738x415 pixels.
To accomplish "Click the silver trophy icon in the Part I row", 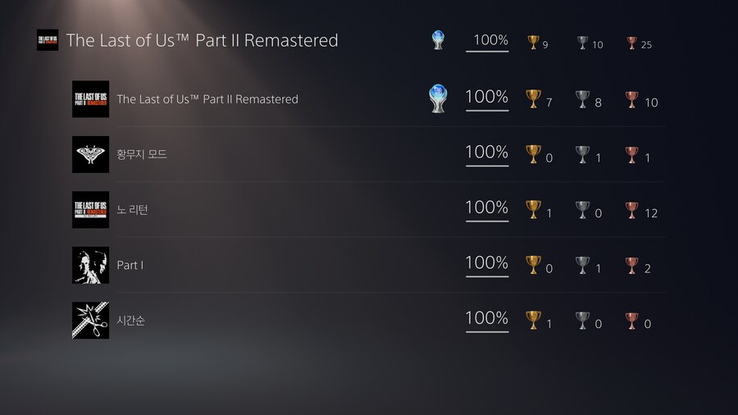I will click(x=583, y=265).
